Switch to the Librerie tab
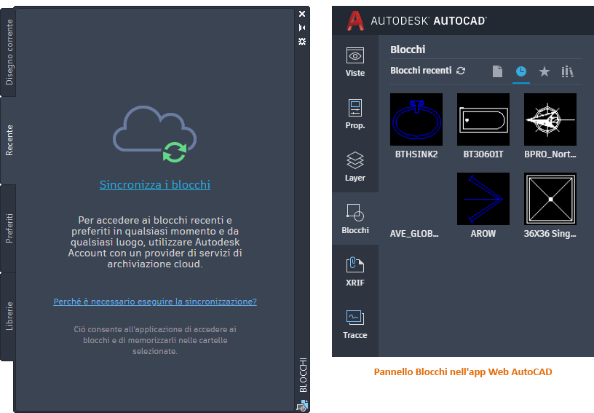This screenshot has width=594, height=413. tap(9, 316)
